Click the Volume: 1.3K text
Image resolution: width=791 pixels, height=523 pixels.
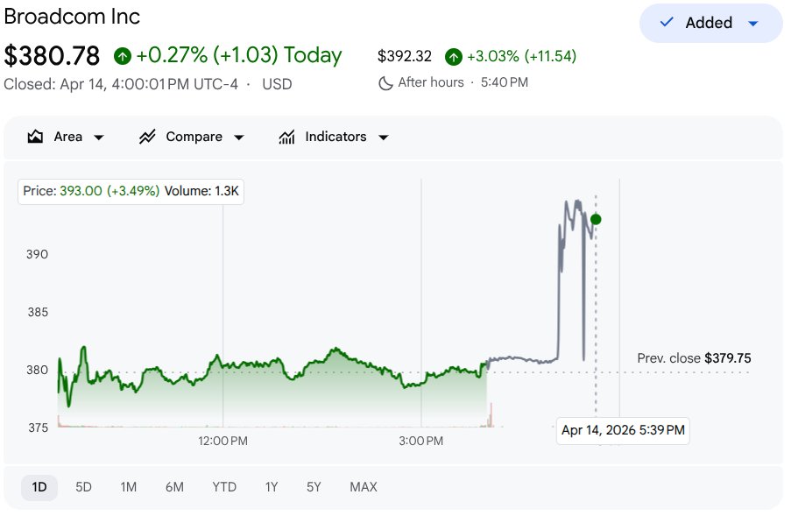[x=201, y=191]
